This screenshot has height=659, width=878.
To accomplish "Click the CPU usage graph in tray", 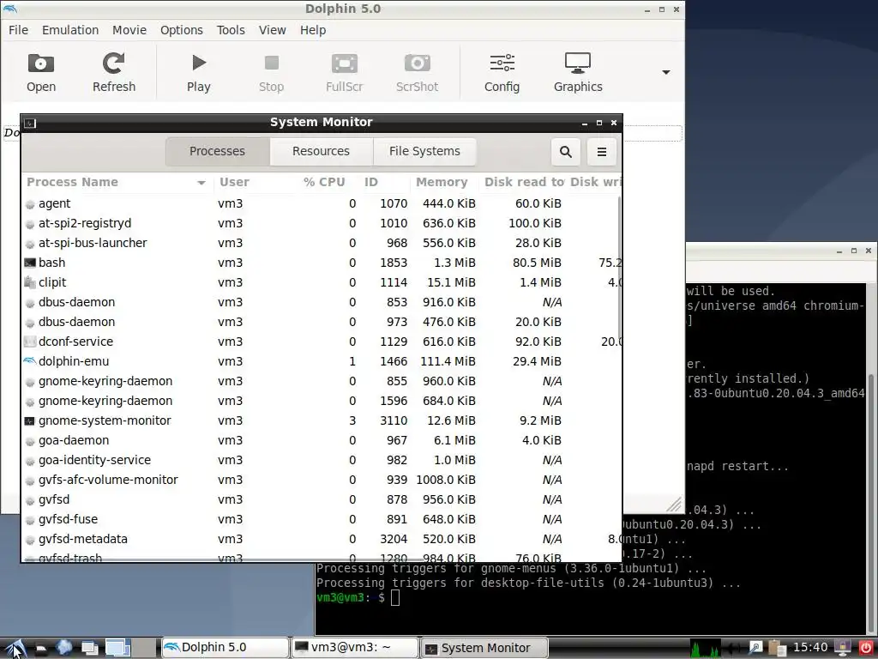I will click(x=705, y=648).
